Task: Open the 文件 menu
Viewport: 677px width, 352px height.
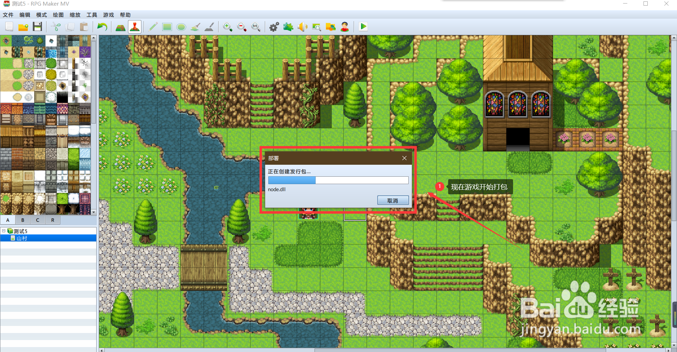Action: click(8, 15)
